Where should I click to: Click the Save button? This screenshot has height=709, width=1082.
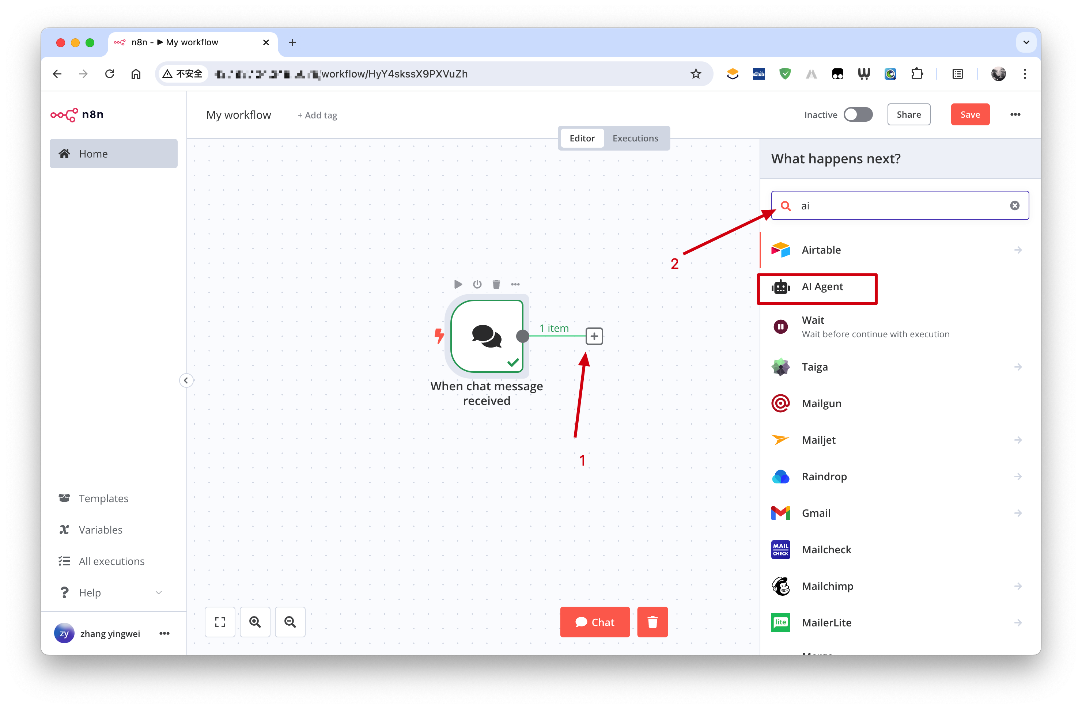click(970, 114)
